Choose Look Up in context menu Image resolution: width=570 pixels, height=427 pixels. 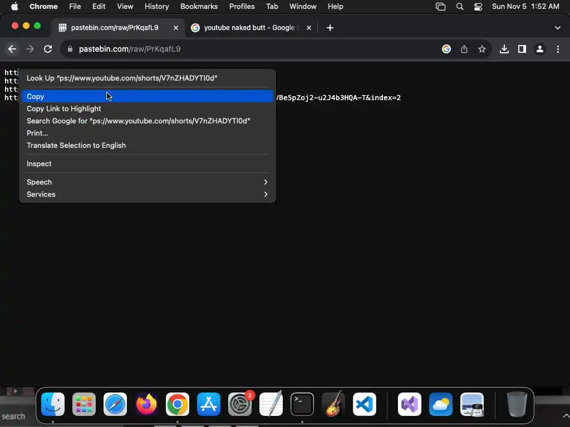147,78
